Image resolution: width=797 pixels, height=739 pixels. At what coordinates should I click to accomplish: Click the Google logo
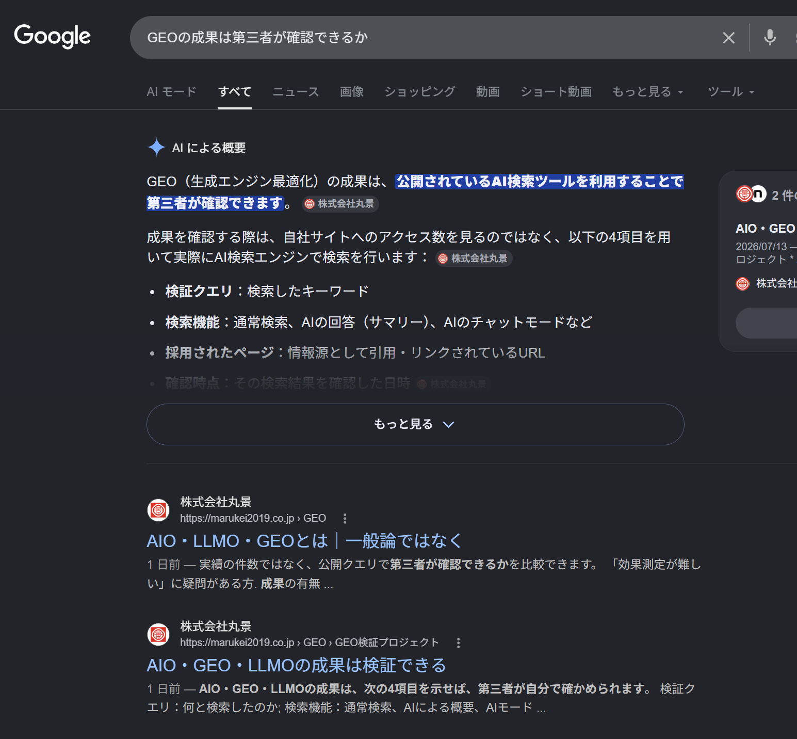tap(52, 36)
